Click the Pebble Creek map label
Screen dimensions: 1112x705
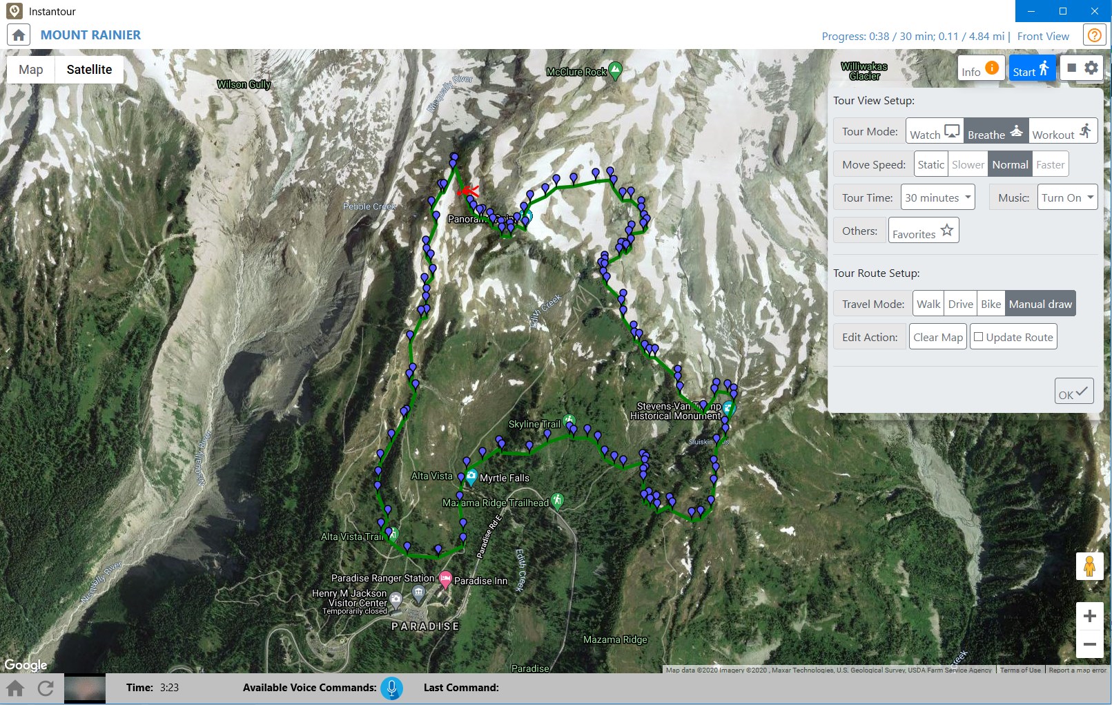click(x=369, y=206)
